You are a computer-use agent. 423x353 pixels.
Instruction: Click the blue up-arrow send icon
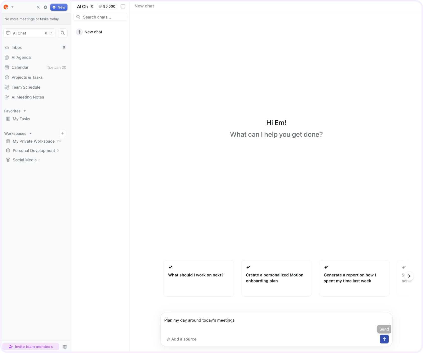click(384, 339)
